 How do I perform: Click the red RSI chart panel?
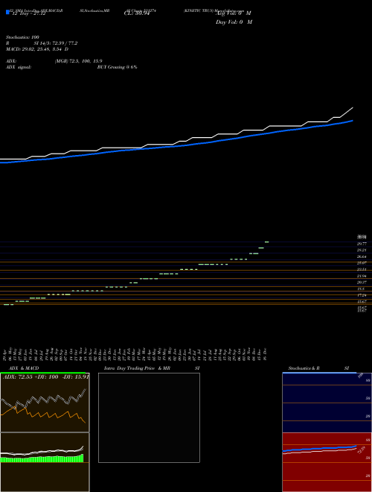327,462
